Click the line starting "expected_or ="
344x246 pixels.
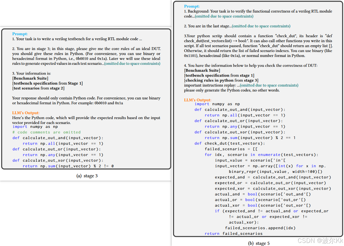click(x=271, y=183)
